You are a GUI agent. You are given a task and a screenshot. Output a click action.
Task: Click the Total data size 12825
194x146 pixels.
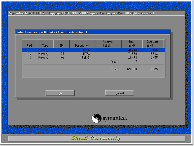153,69
